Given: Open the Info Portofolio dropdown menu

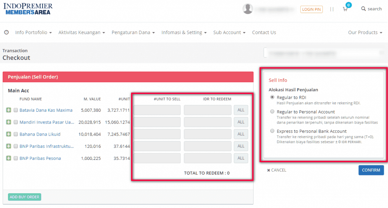Looking at the screenshot, I should (33, 33).
